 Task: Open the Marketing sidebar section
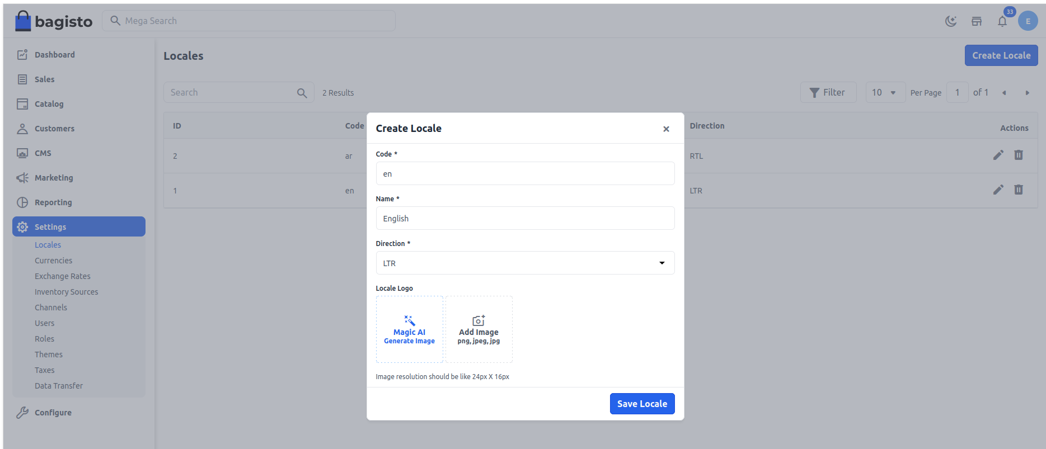click(x=54, y=178)
